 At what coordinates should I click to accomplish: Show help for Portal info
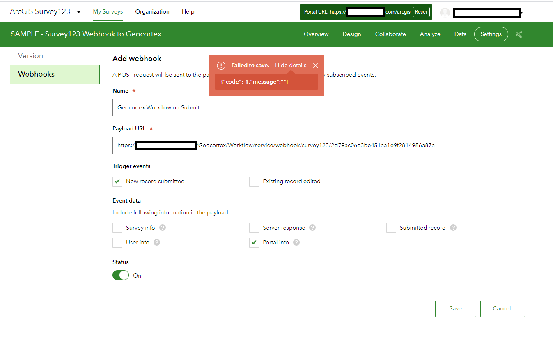coord(296,242)
